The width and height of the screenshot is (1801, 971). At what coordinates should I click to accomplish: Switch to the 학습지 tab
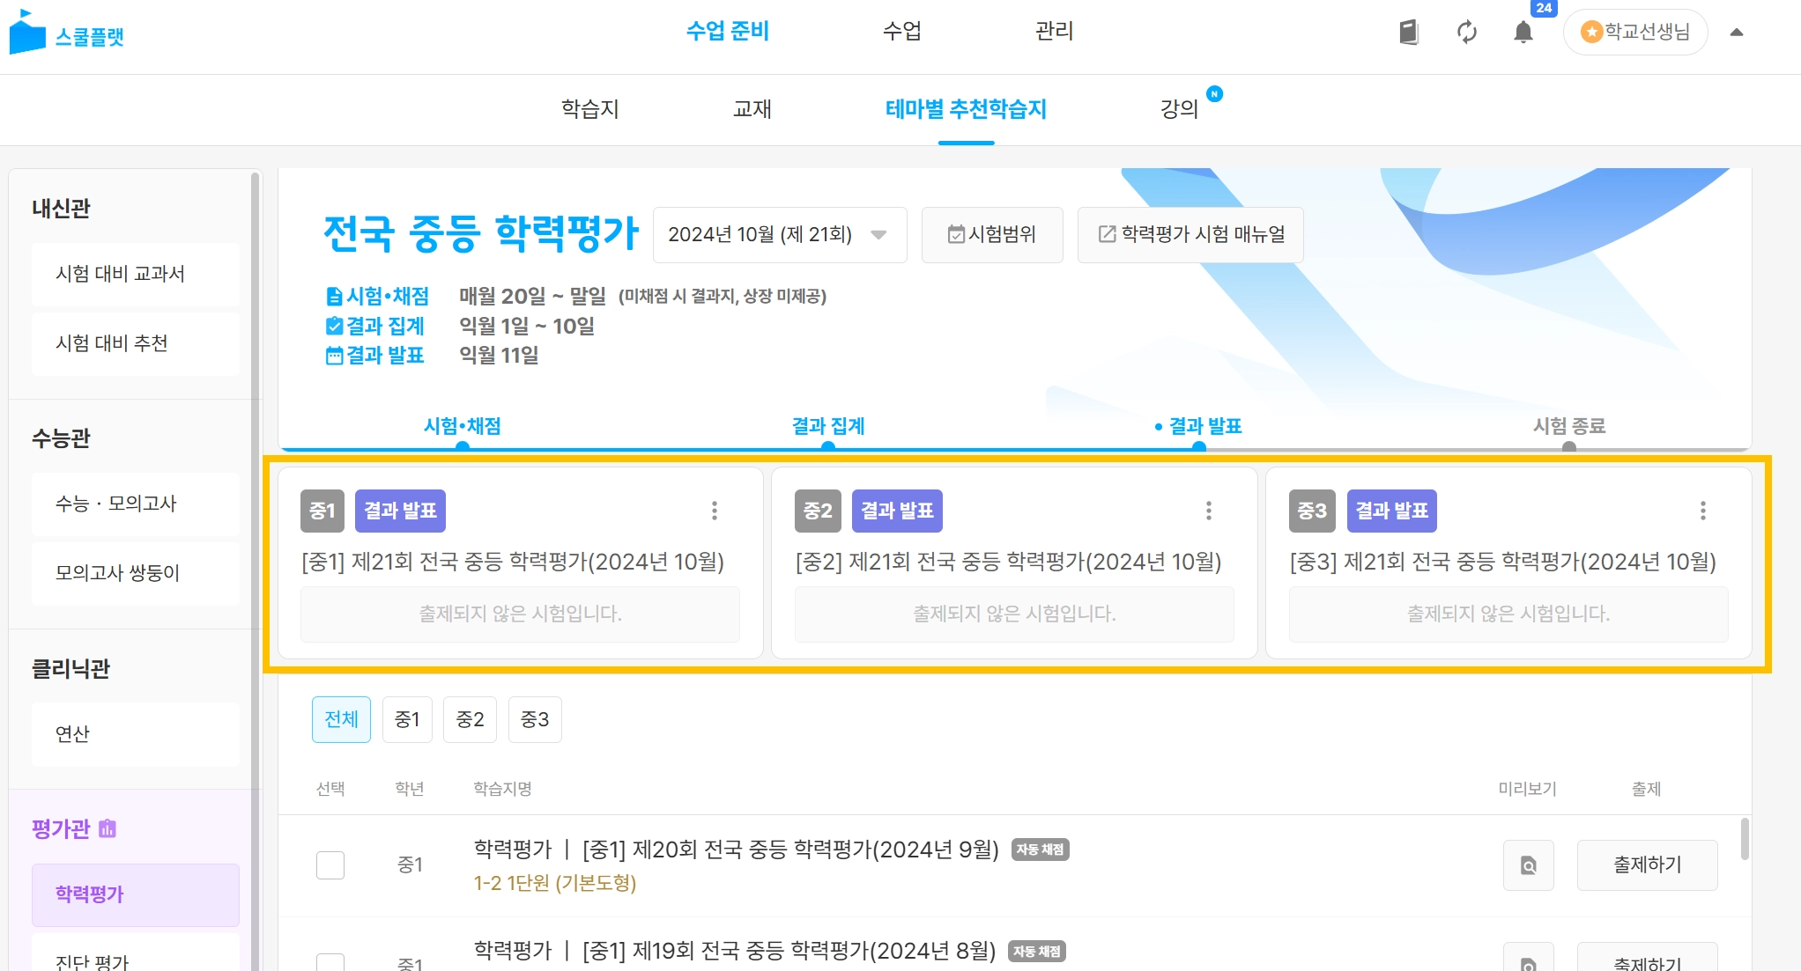(590, 109)
